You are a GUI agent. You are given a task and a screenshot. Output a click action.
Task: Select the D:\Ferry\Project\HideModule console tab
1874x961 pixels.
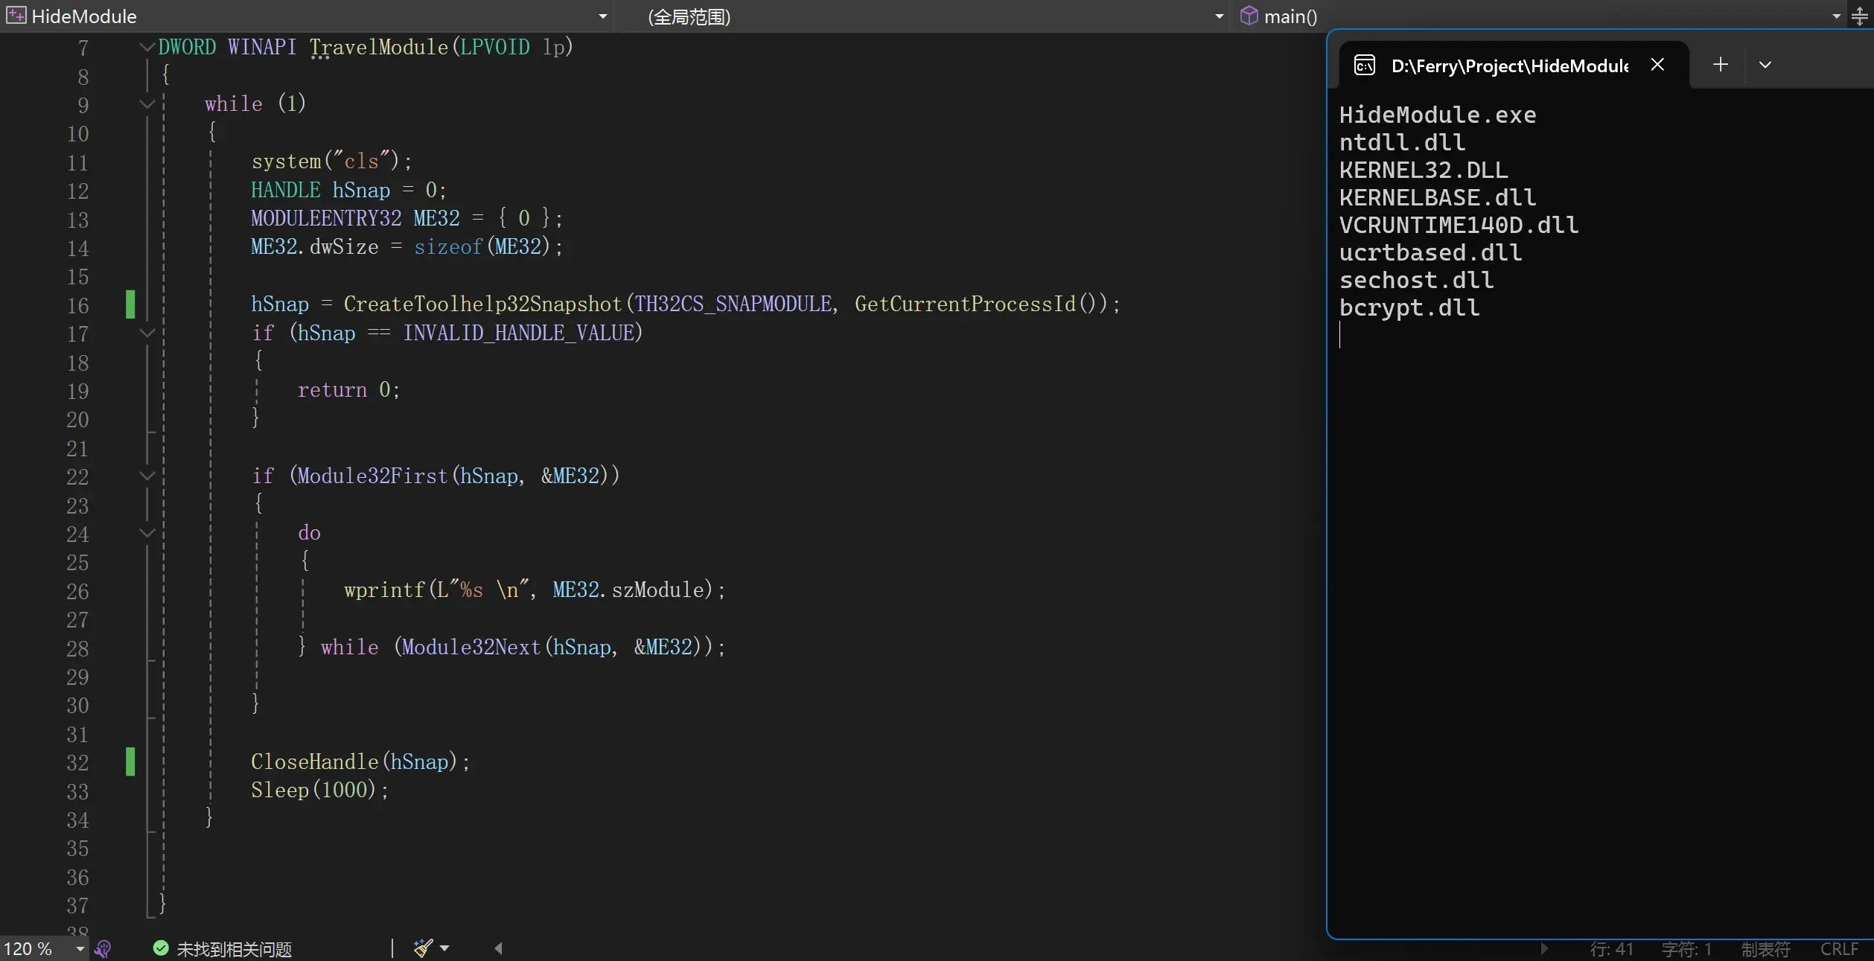point(1508,66)
